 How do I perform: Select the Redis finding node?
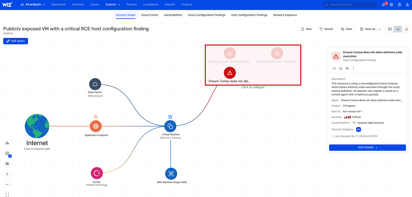click(277, 53)
